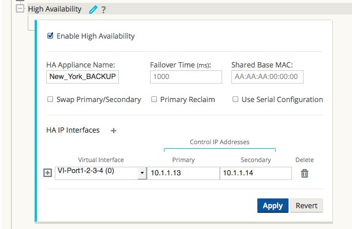Open help question mark for High Availability

103,10
